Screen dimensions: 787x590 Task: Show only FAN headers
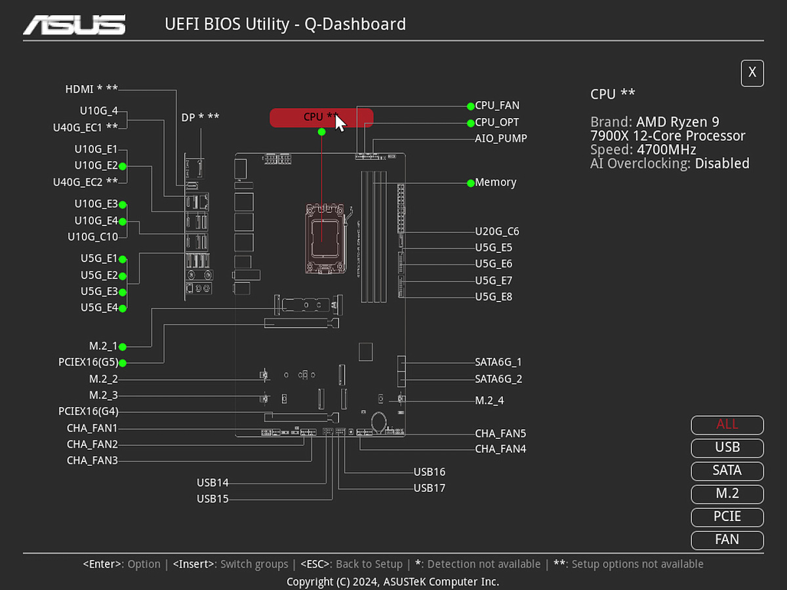tap(727, 540)
